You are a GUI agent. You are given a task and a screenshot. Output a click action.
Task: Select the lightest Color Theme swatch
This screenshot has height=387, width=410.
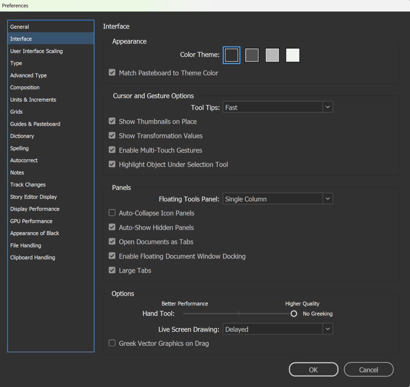[293, 55]
